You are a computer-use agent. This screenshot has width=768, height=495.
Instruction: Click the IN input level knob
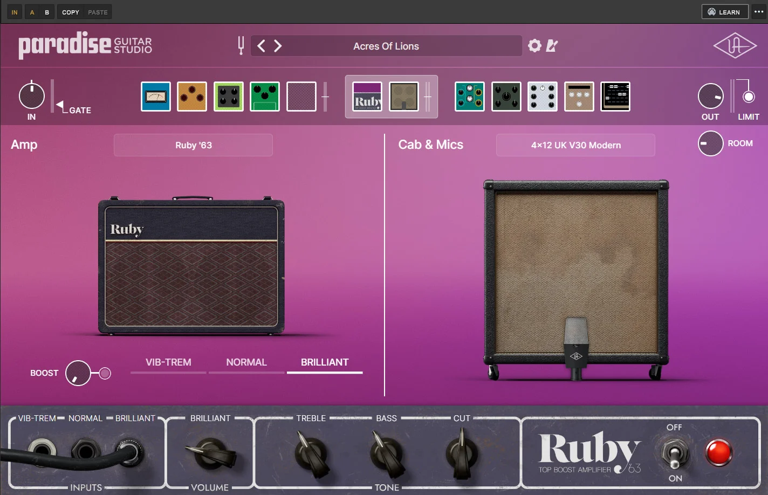click(32, 97)
